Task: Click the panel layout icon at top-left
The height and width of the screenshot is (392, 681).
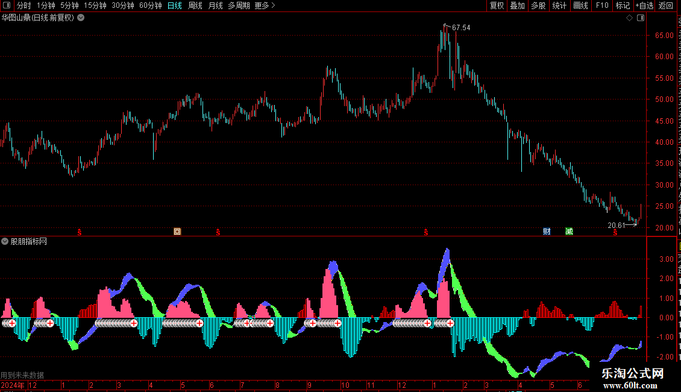Action: pyautogui.click(x=7, y=5)
